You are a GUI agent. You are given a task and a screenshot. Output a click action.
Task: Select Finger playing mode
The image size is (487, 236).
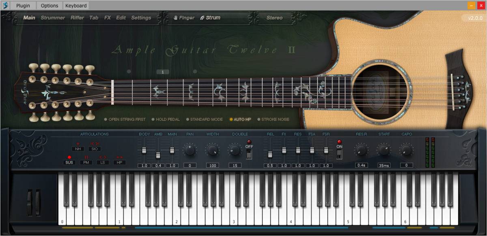(184, 18)
